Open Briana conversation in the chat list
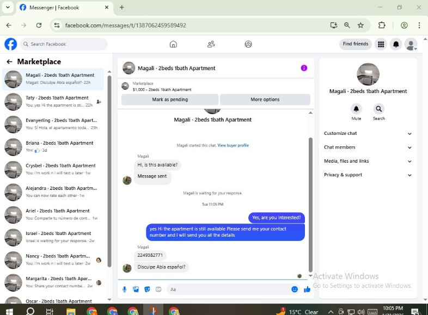This screenshot has width=428, height=315. pyautogui.click(x=53, y=147)
